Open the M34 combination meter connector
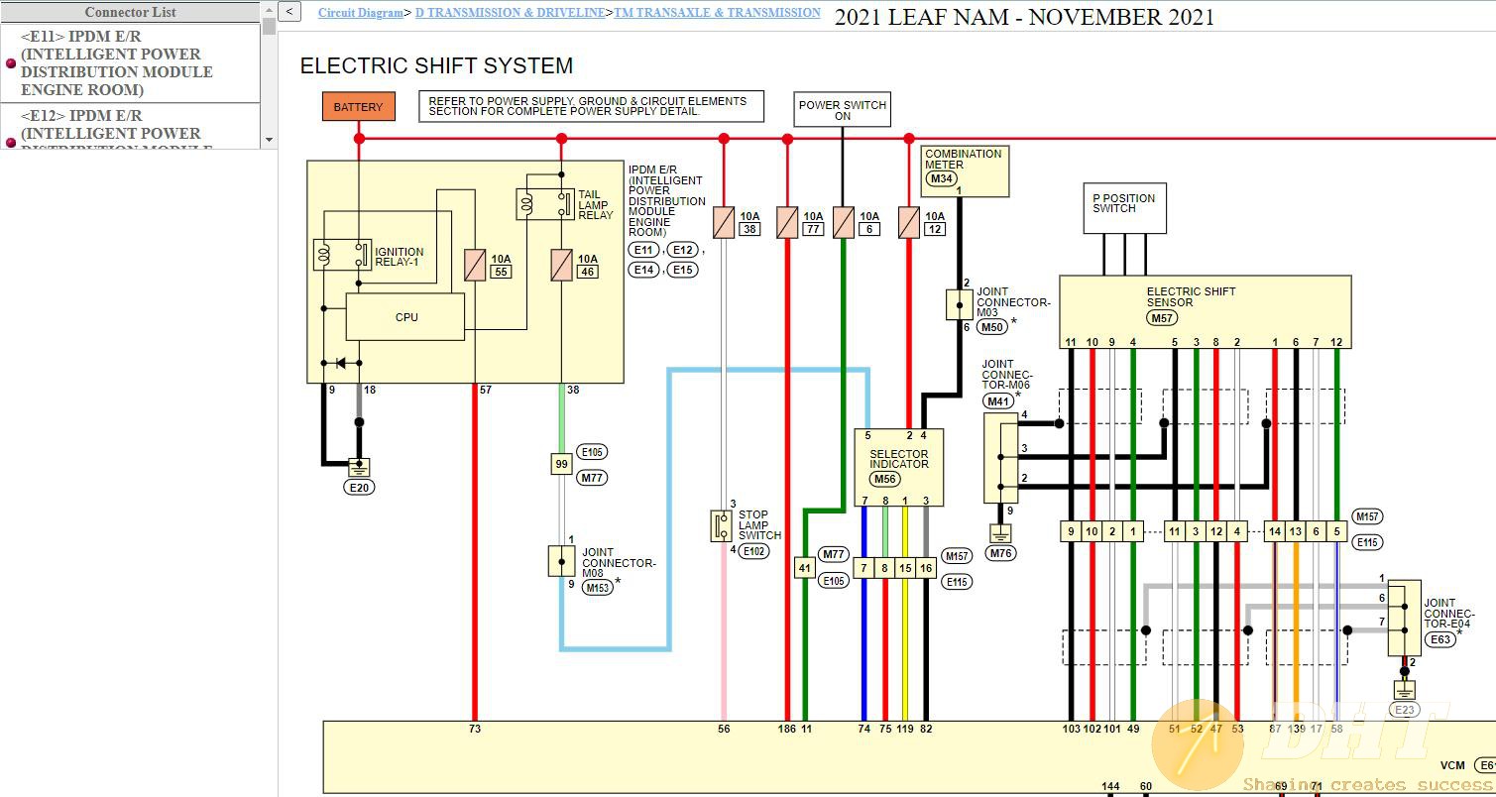The image size is (1496, 797). tap(942, 179)
